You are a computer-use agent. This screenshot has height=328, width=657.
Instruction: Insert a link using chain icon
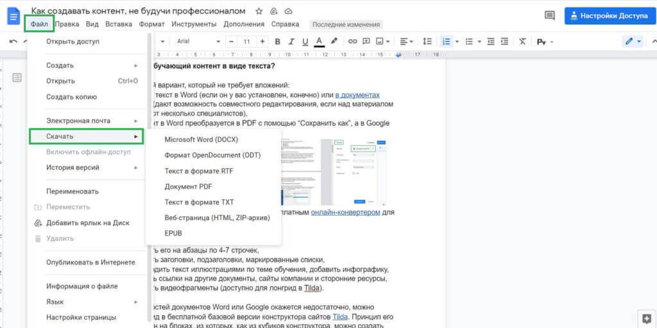[352, 42]
